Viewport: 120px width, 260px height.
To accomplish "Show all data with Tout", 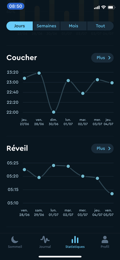I will pyautogui.click(x=100, y=26).
